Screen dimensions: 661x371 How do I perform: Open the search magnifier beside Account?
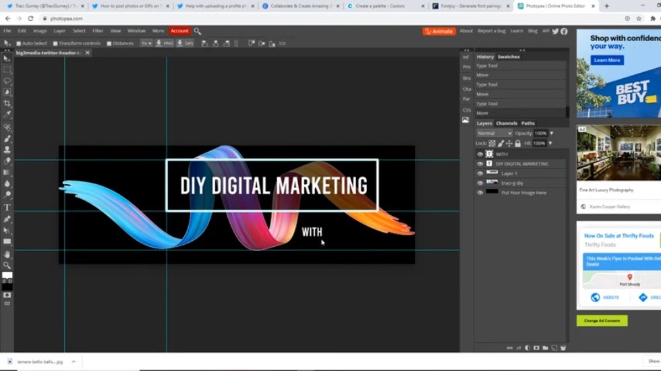[x=198, y=31]
